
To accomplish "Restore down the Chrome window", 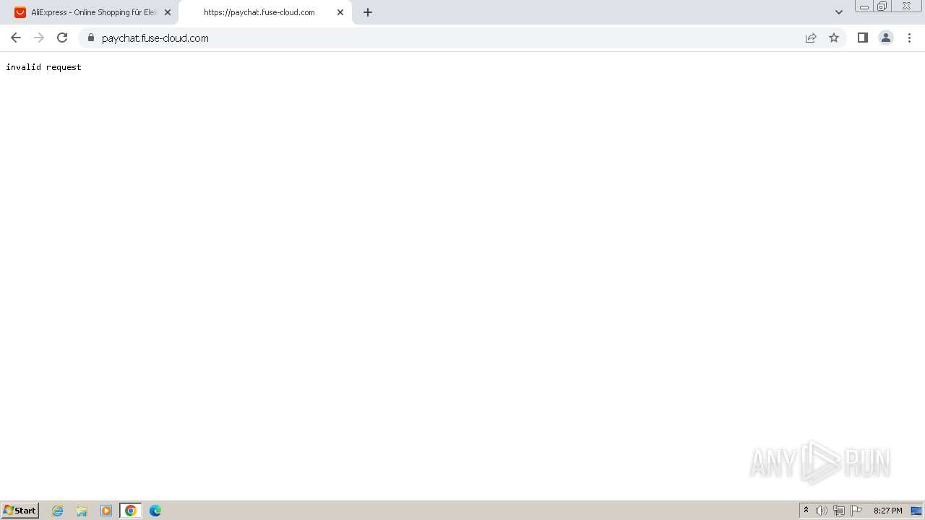I will tap(882, 6).
